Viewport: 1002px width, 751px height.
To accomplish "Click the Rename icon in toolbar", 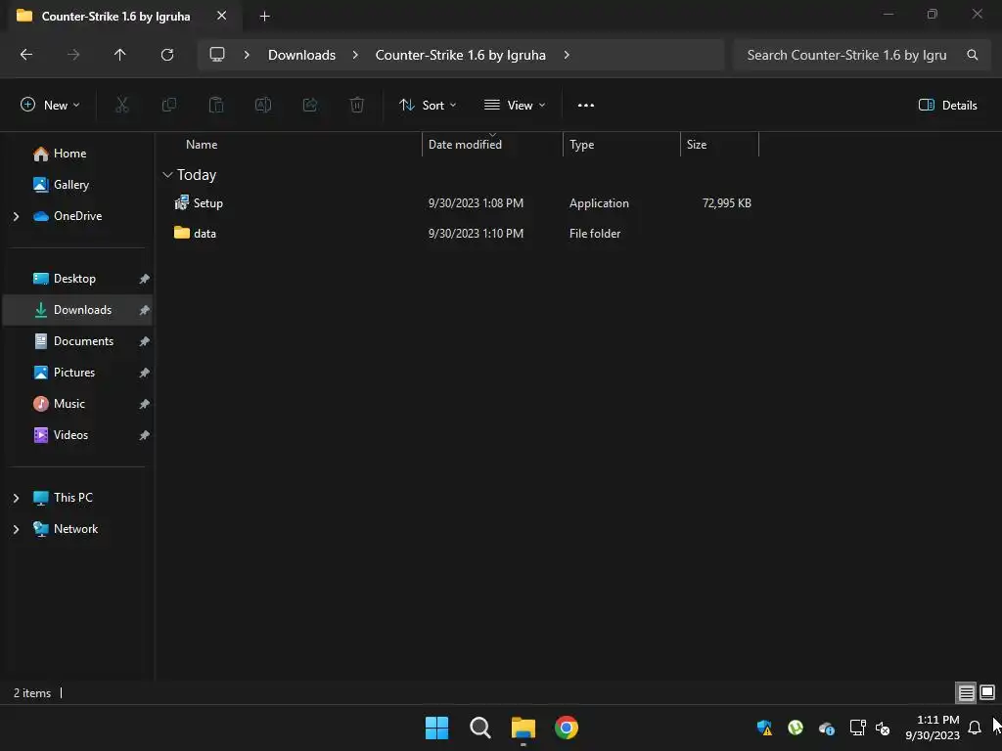I will [x=263, y=106].
